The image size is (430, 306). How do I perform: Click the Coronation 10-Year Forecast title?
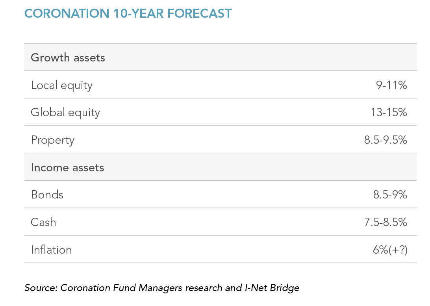[x=128, y=13]
